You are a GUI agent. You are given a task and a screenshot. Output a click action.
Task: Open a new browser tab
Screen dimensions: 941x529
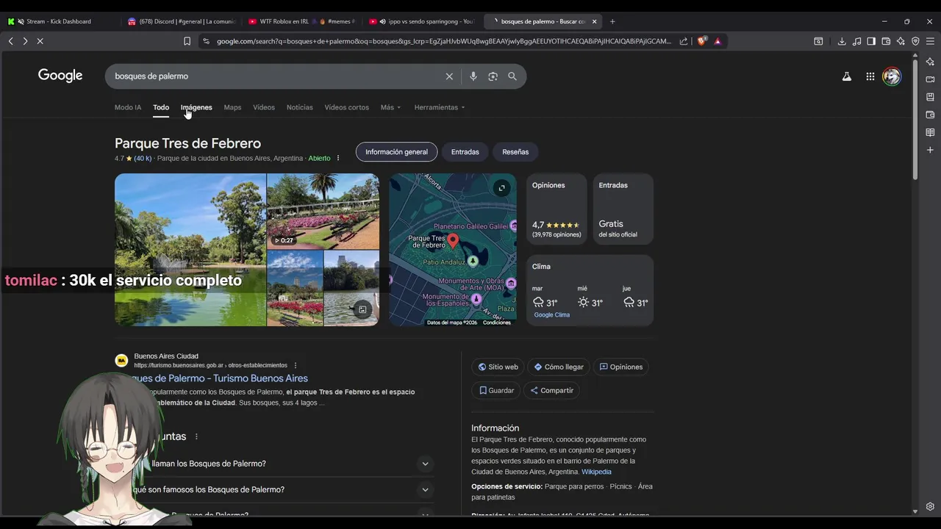(x=612, y=21)
